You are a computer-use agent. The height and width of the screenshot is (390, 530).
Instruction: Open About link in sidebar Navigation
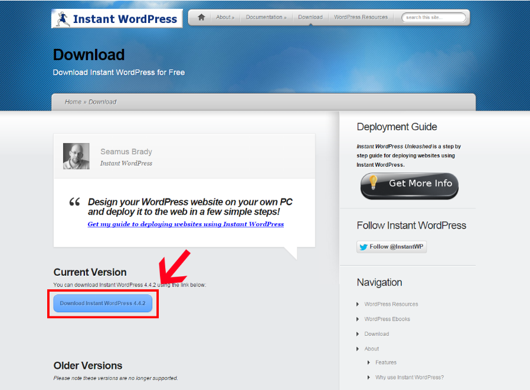click(x=371, y=349)
